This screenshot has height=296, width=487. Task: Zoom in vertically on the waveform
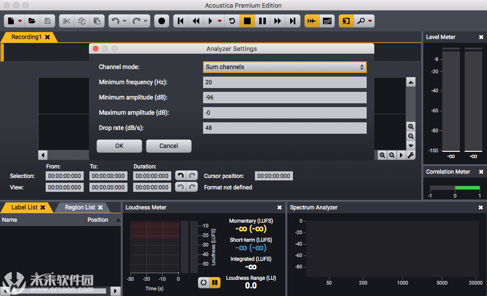pos(410,127)
